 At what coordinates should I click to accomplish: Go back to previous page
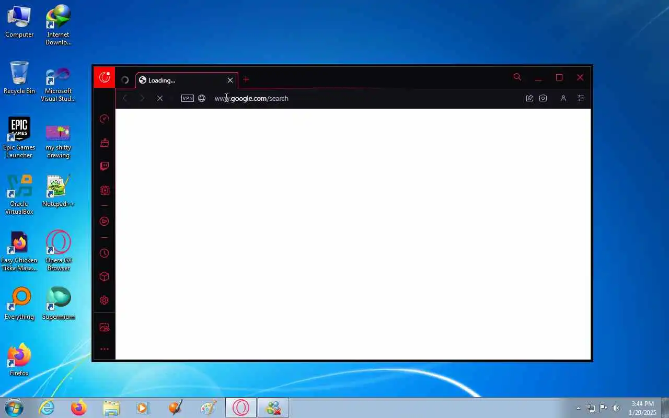[x=125, y=98]
